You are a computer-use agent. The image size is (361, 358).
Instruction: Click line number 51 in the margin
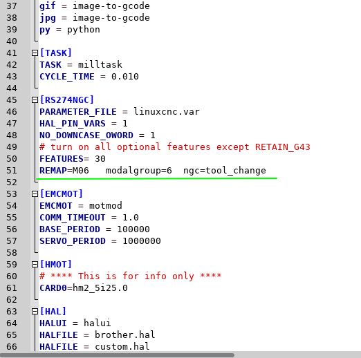12,171
